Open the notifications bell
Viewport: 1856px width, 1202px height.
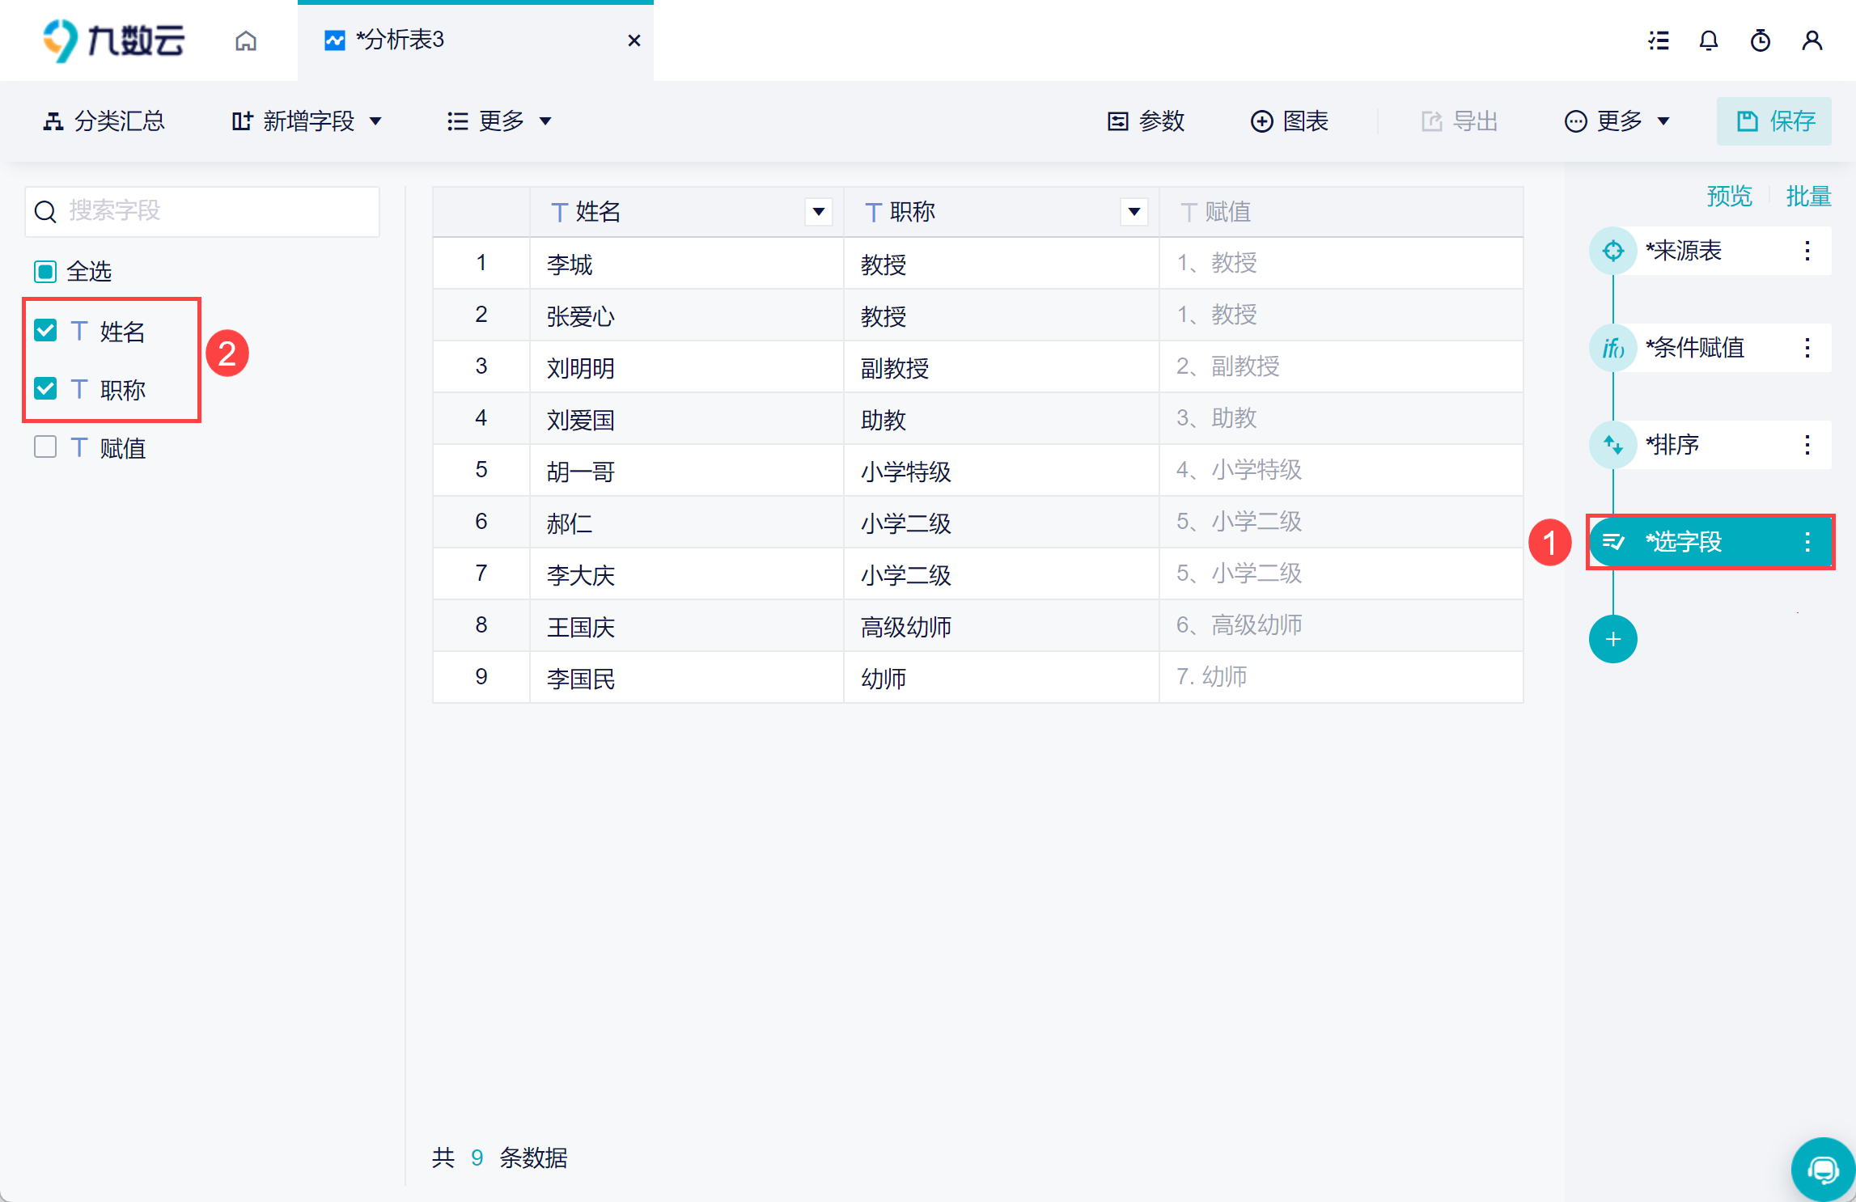click(x=1708, y=40)
